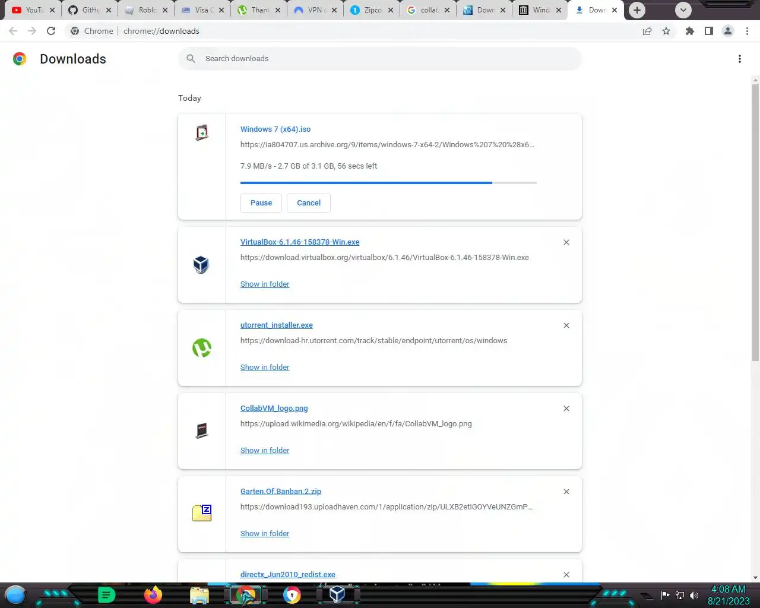Open VirtualBox-6.1.46-158378-Win.exe file link
760x608 pixels.
(300, 242)
